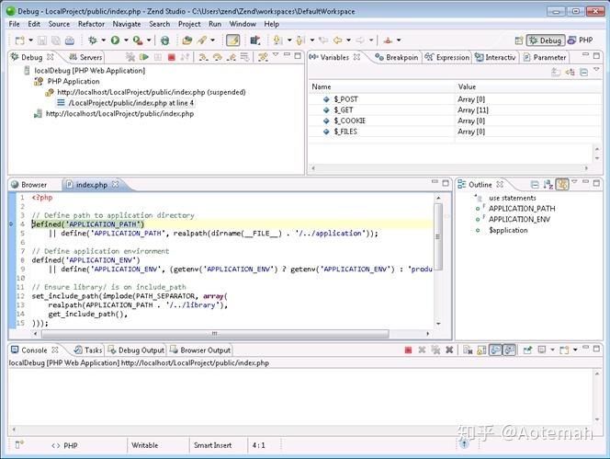Select the $_GET variable row
Image resolution: width=610 pixels, height=459 pixels.
pos(455,109)
